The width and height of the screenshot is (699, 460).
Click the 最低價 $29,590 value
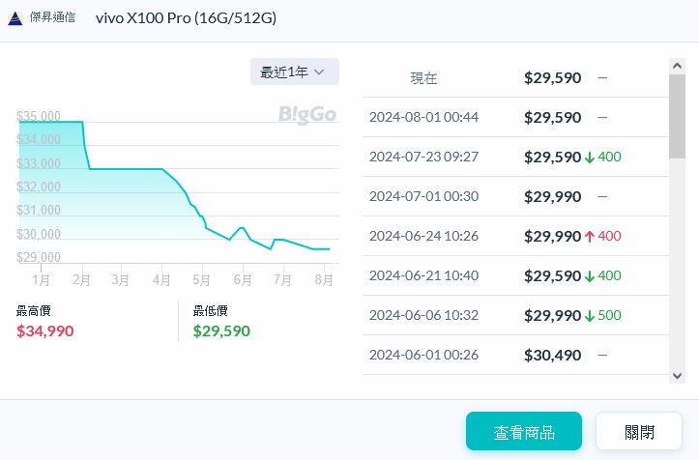pyautogui.click(x=221, y=331)
